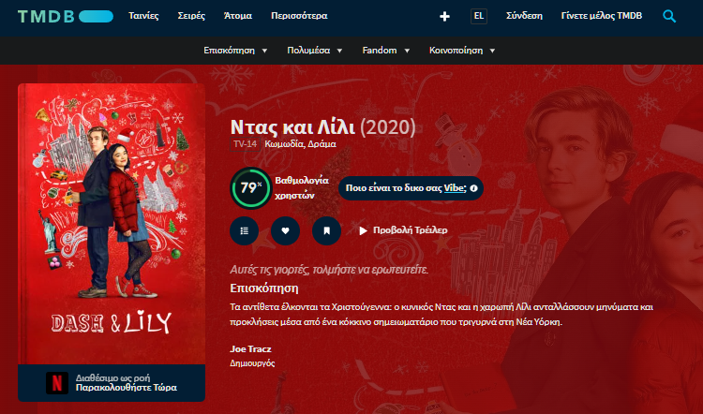Open the Ταινίες menu
The image size is (703, 414).
(x=143, y=16)
